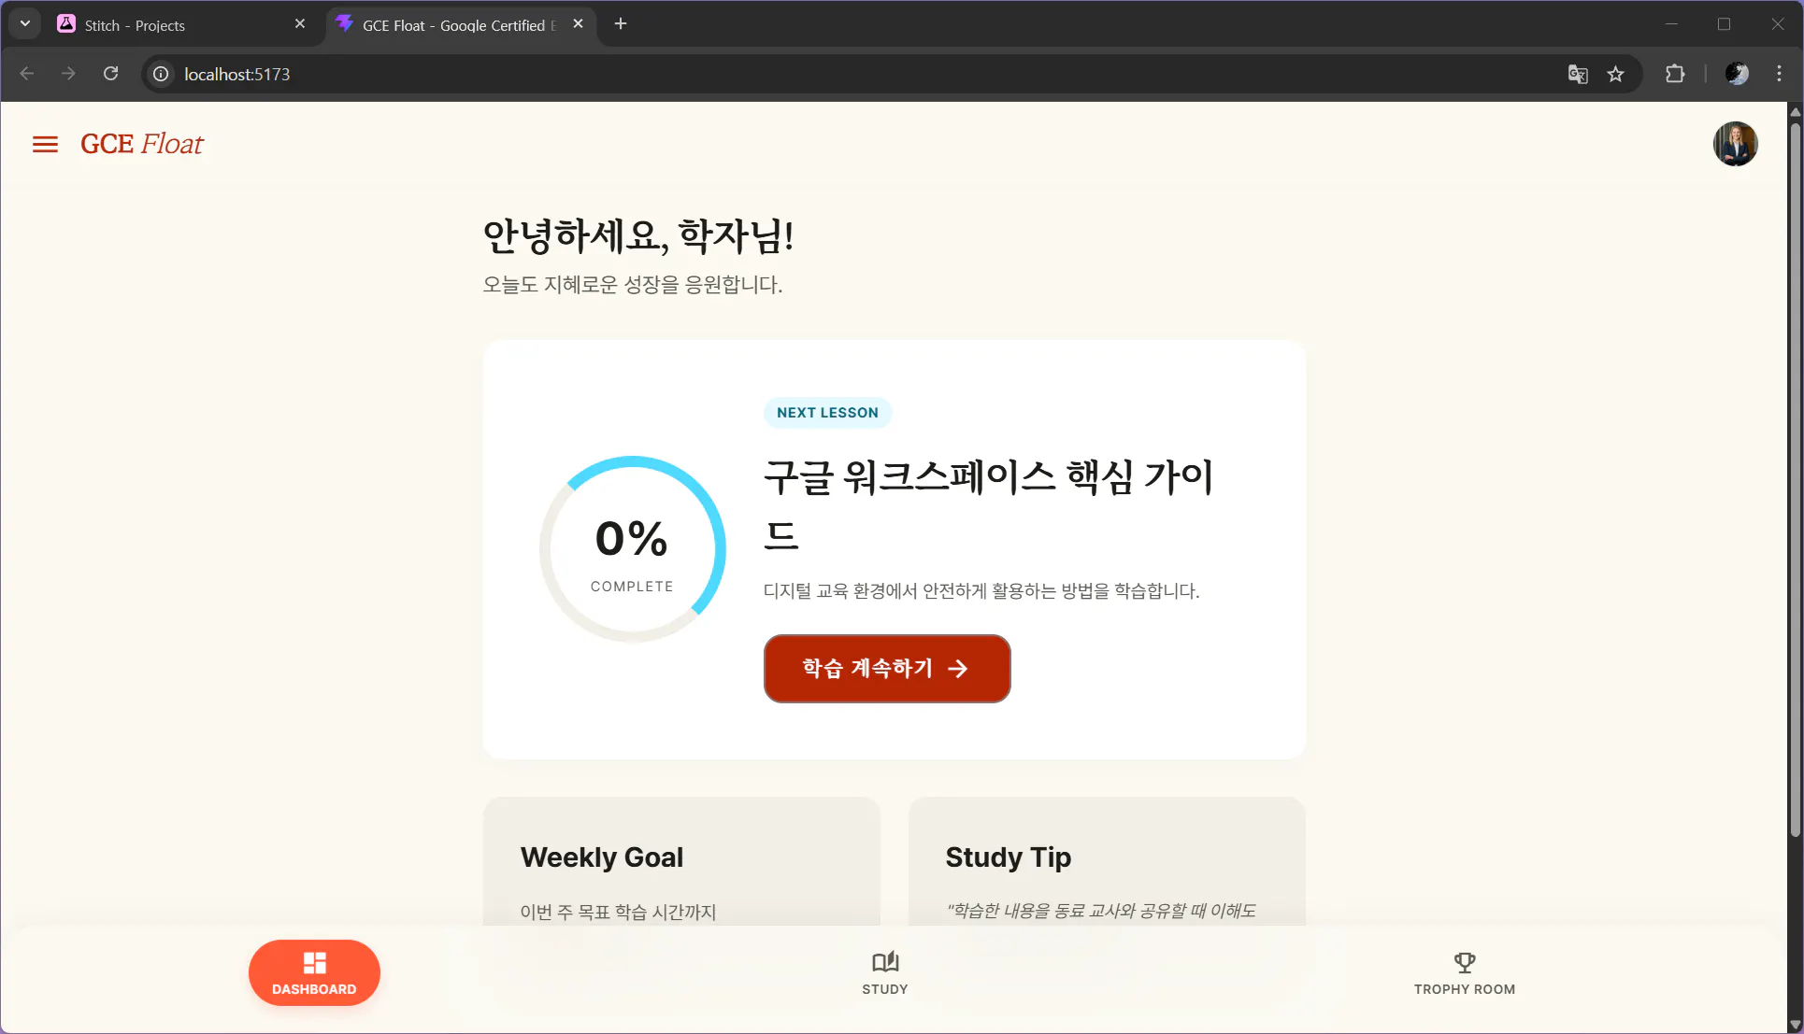Click the GCE Float logo
This screenshot has width=1804, height=1034.
click(x=142, y=144)
